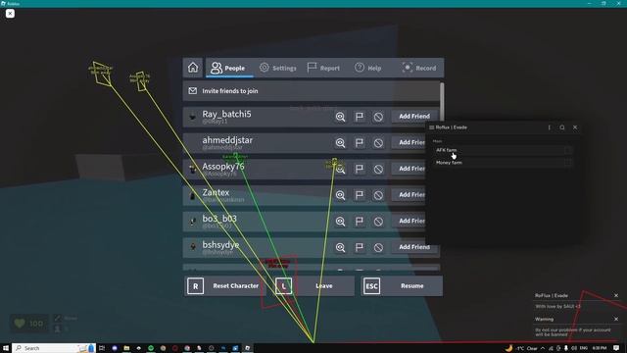Image resolution: width=627 pixels, height=353 pixels.
Task: Open the Help tab
Action: pos(368,68)
